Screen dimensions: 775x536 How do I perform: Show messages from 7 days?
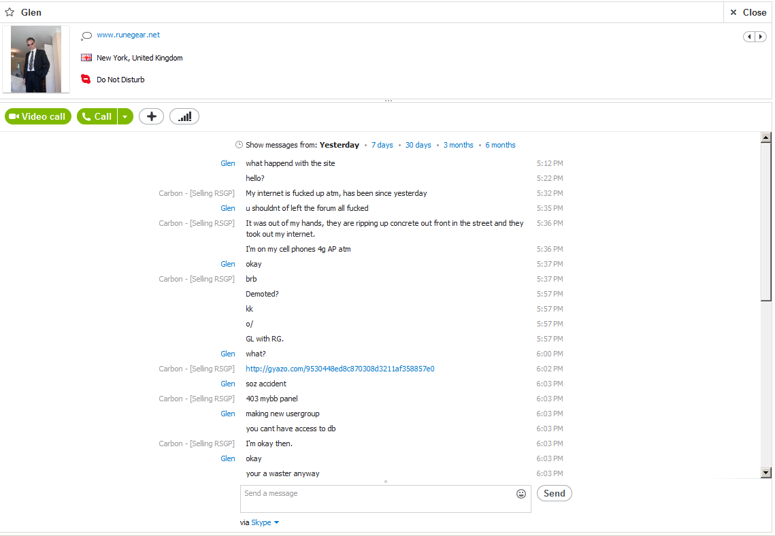pos(382,145)
